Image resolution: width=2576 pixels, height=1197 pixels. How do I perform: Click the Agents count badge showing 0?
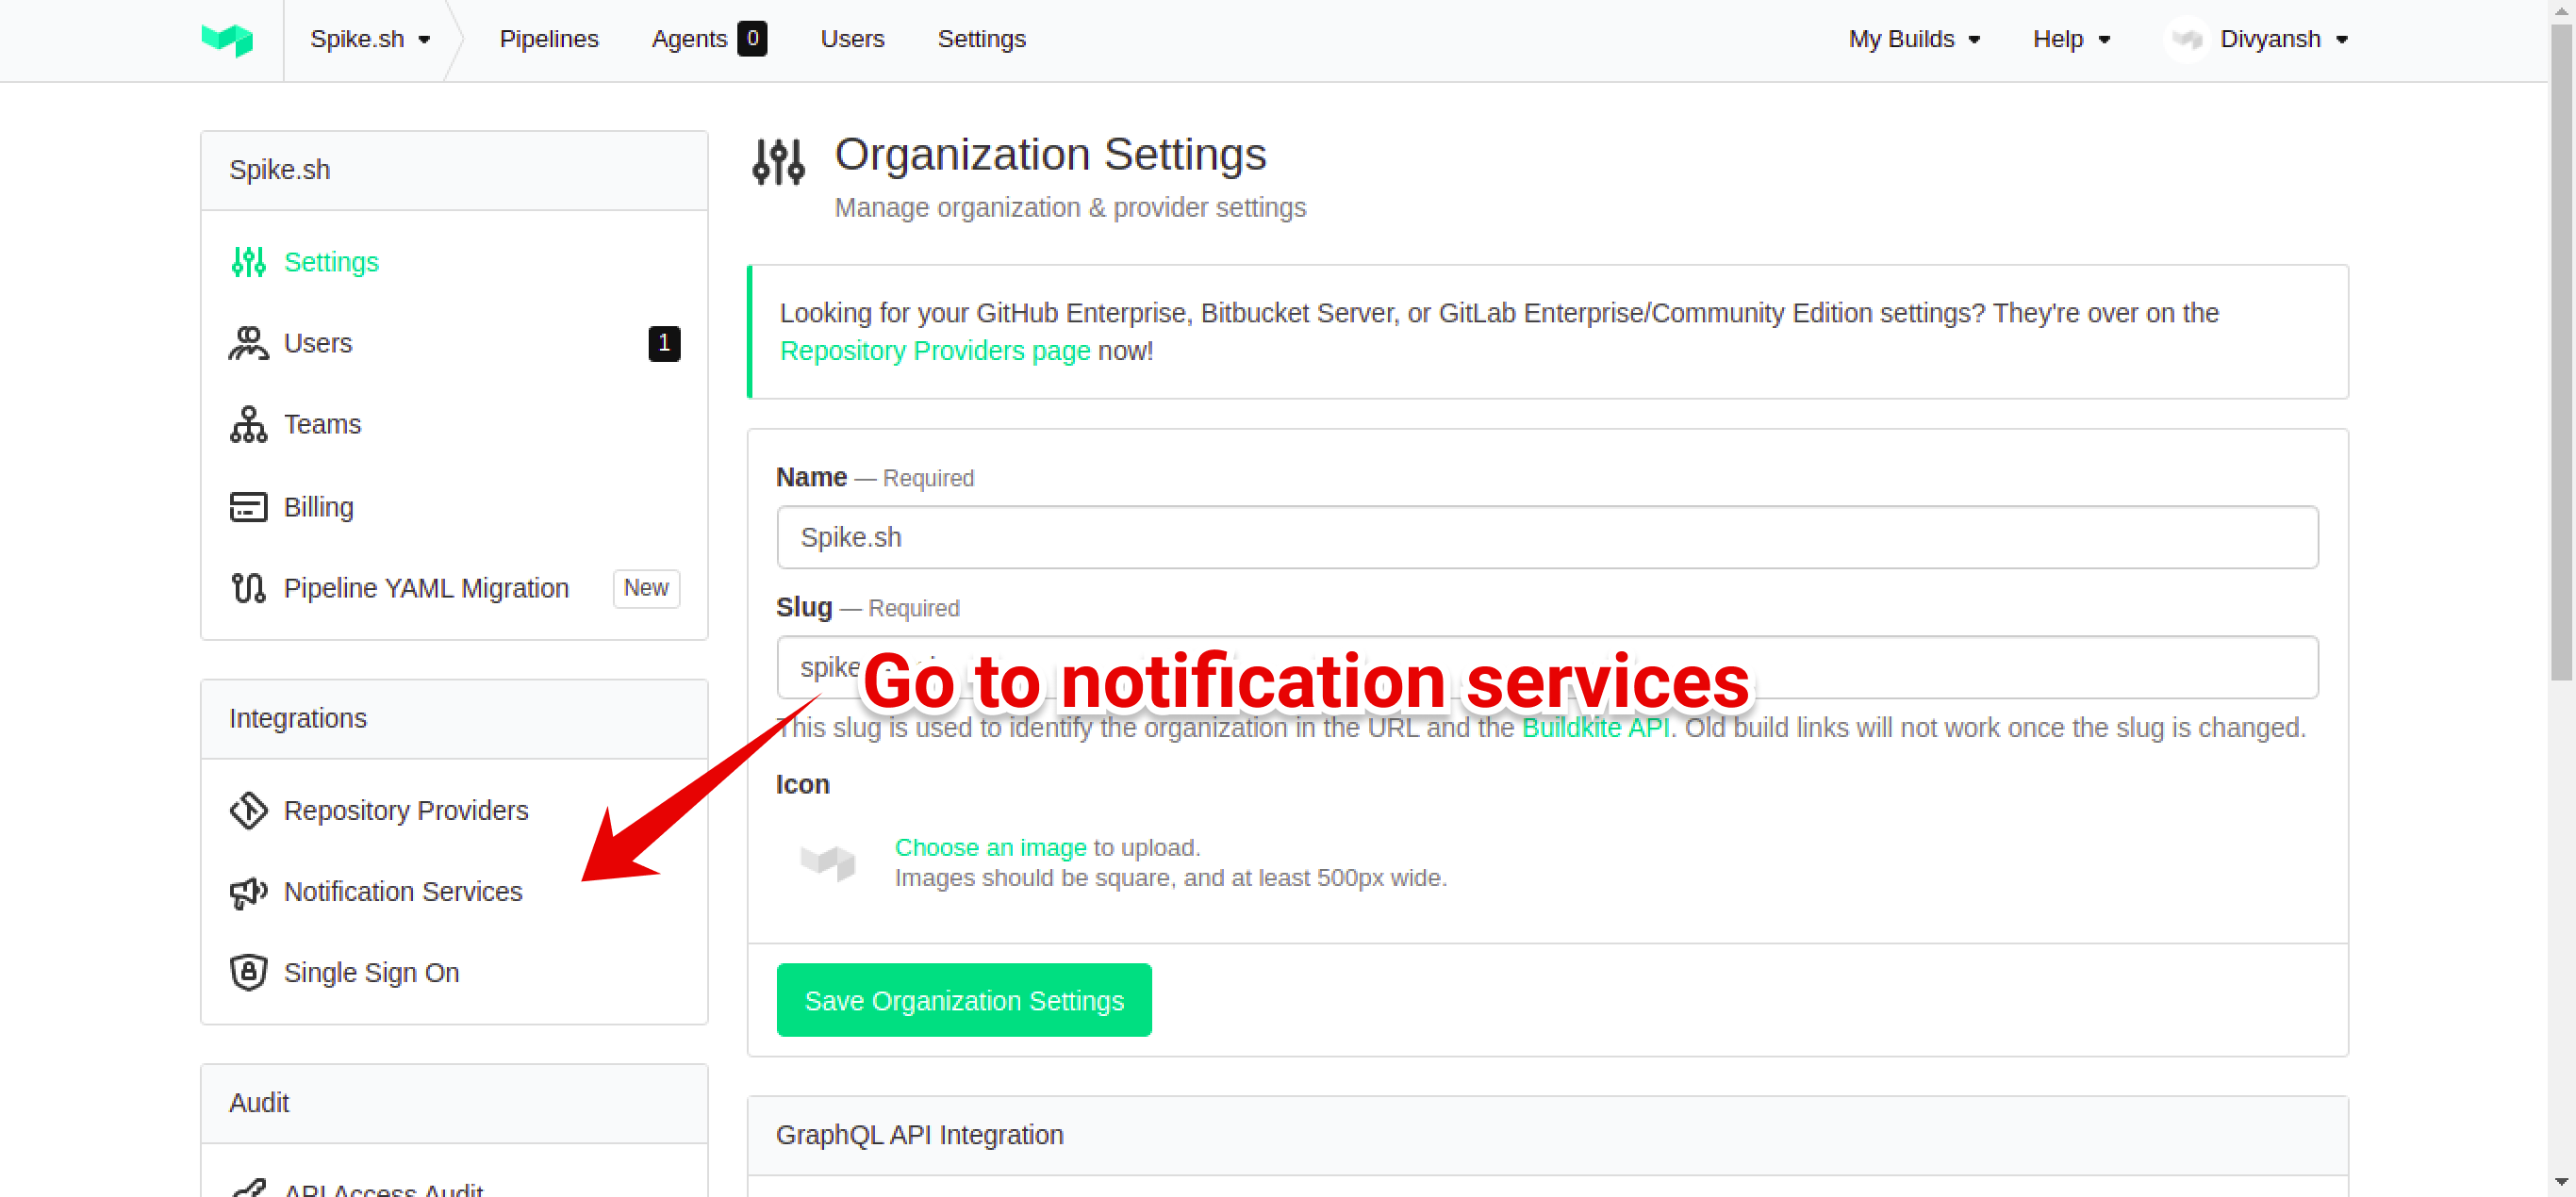coord(752,39)
